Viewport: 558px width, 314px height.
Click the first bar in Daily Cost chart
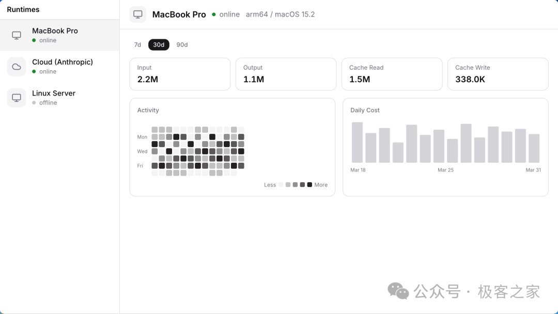357,143
